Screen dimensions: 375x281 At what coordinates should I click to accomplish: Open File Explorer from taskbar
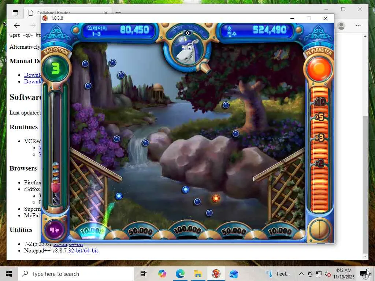(198, 274)
